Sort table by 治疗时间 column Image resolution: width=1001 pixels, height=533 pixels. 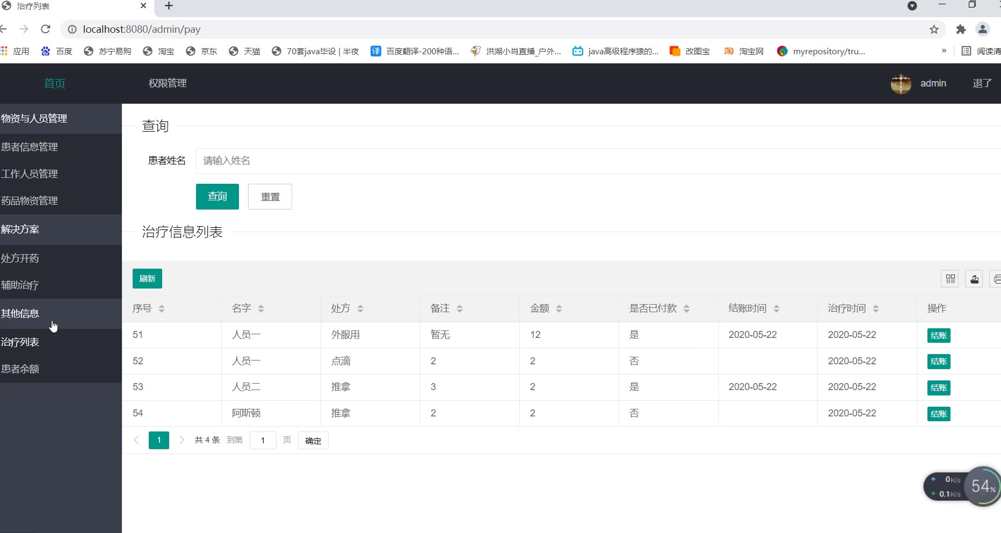pos(876,308)
